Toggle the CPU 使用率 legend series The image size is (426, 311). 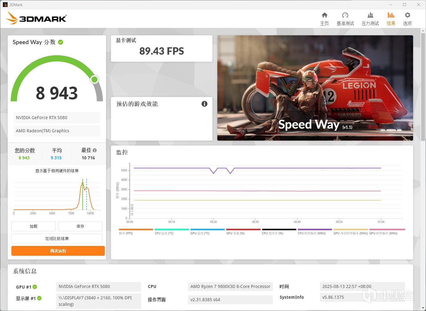[x=279, y=231]
